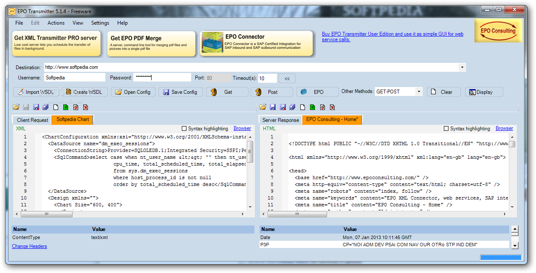Image resolution: width=536 pixels, height=273 pixels.
Task: Open the Settings menu
Action: 100,23
